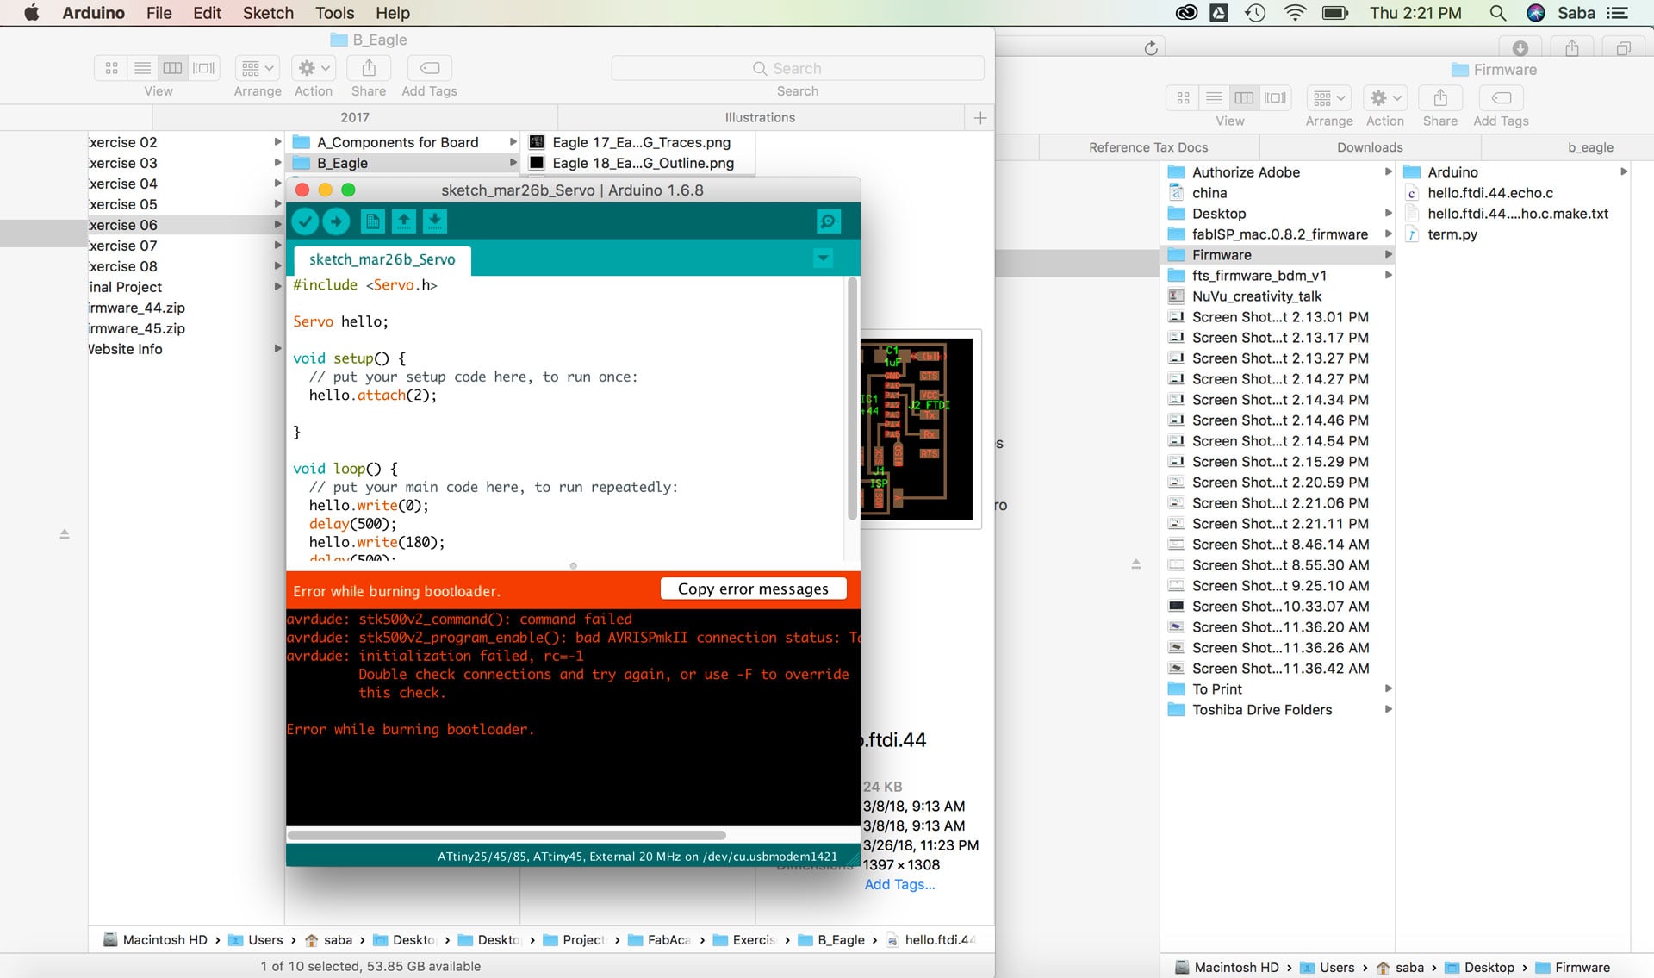Viewport: 1654px width, 978px height.
Task: Add a new tab with plus button
Action: pyautogui.click(x=979, y=118)
